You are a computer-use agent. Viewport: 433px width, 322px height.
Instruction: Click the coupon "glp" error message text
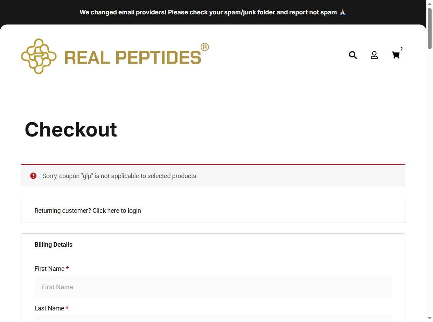click(x=120, y=176)
